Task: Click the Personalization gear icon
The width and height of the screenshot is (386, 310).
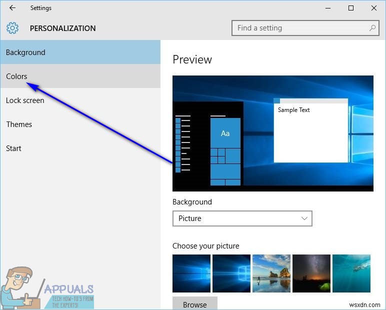Action: click(12, 28)
